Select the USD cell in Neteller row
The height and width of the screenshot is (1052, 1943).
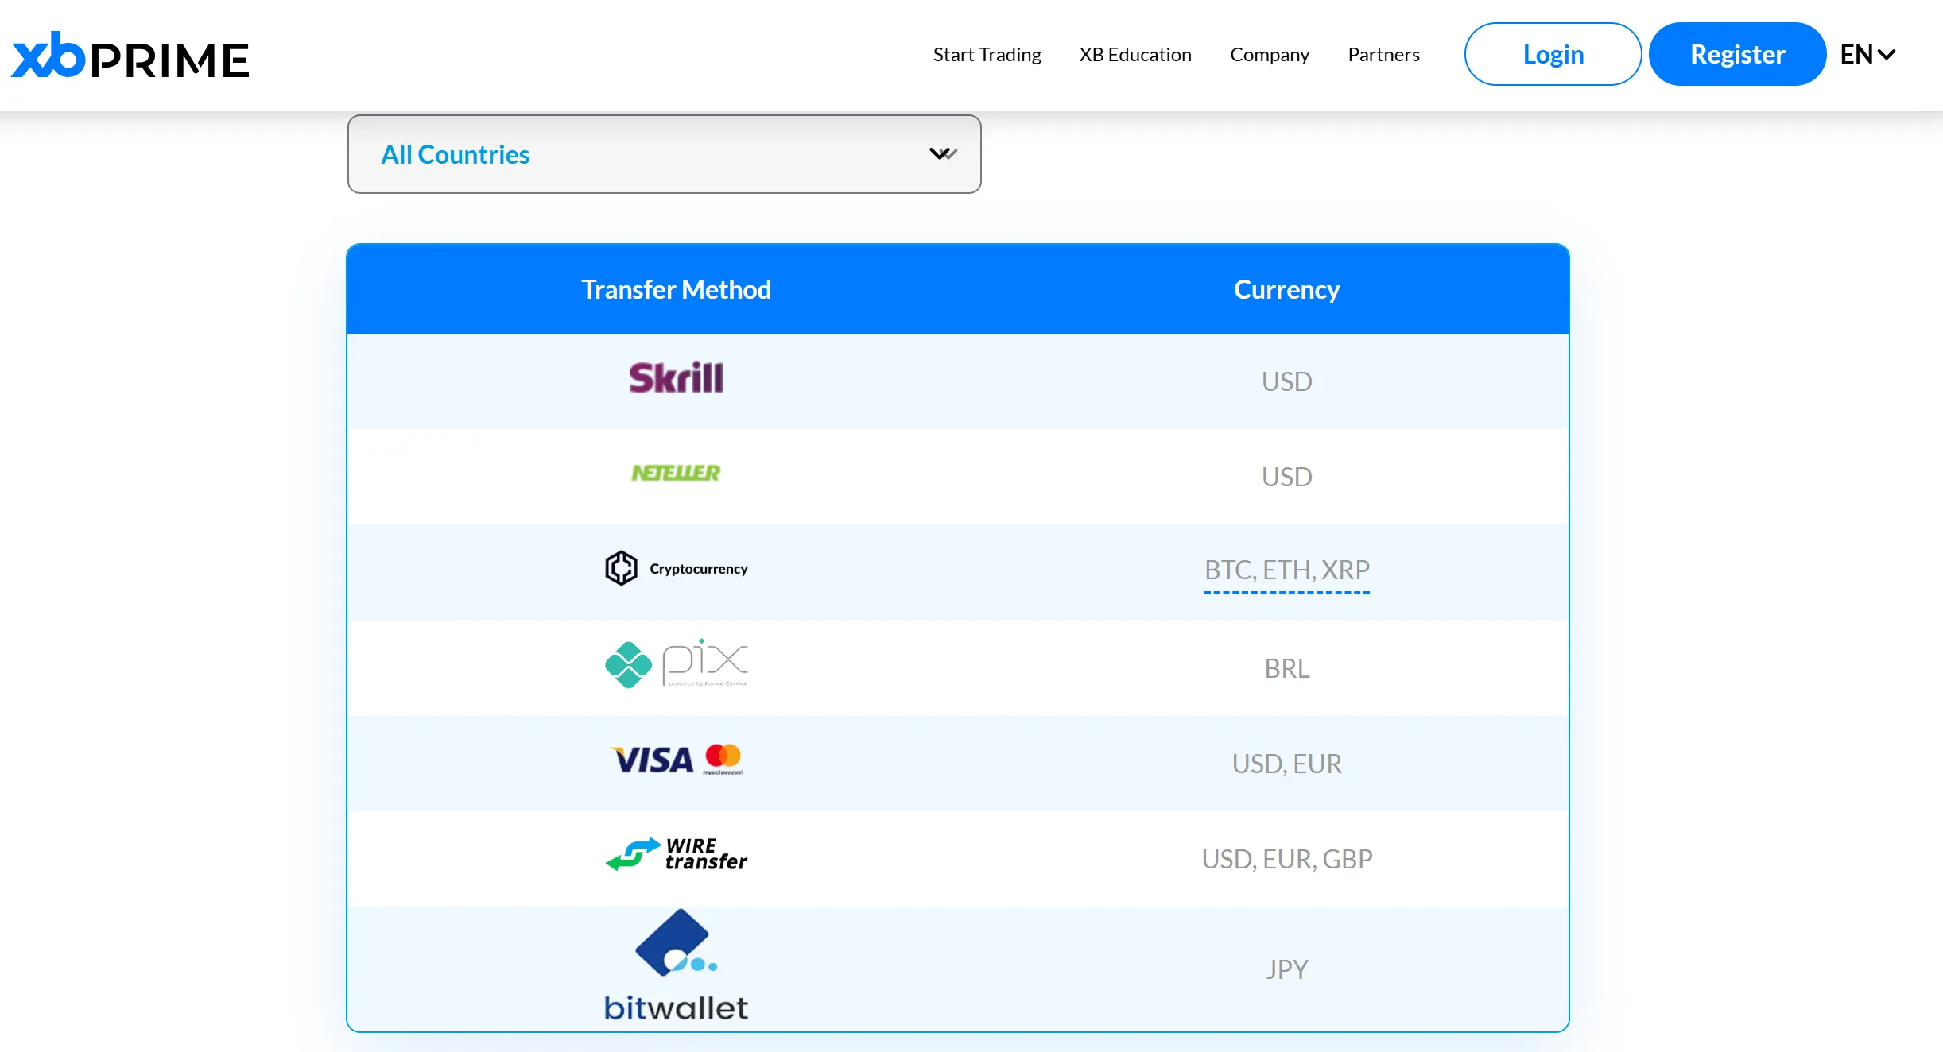1286,477
